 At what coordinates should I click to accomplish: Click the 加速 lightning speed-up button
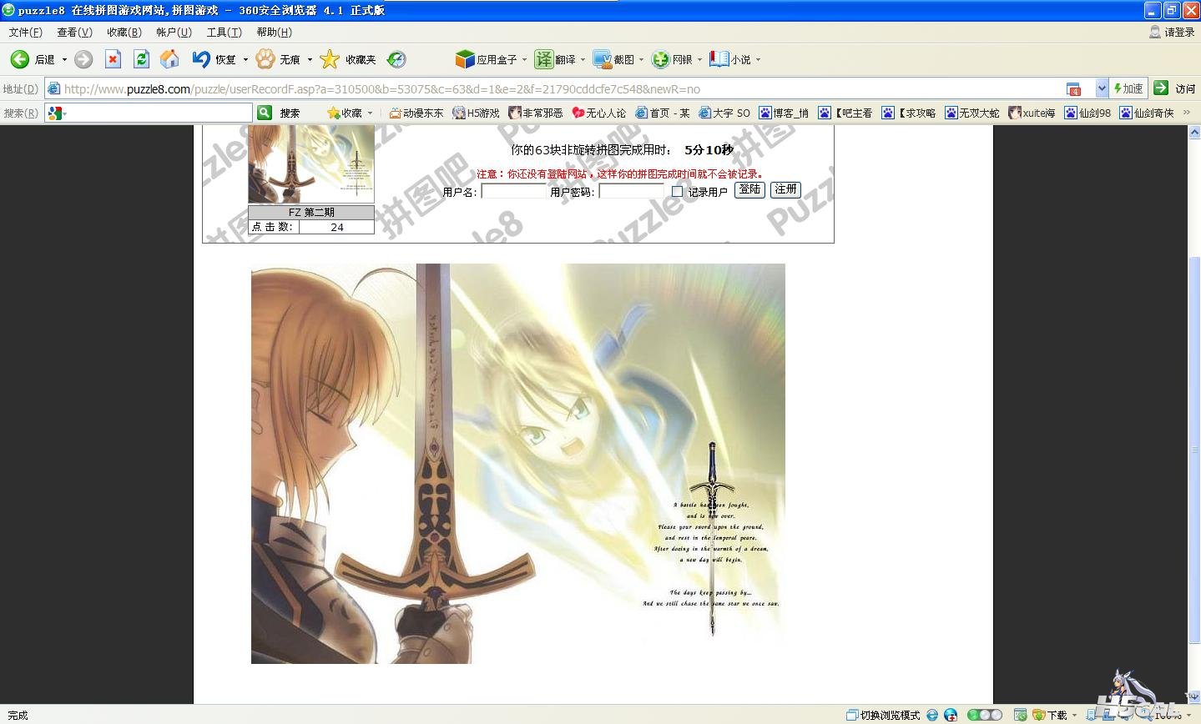point(1128,88)
